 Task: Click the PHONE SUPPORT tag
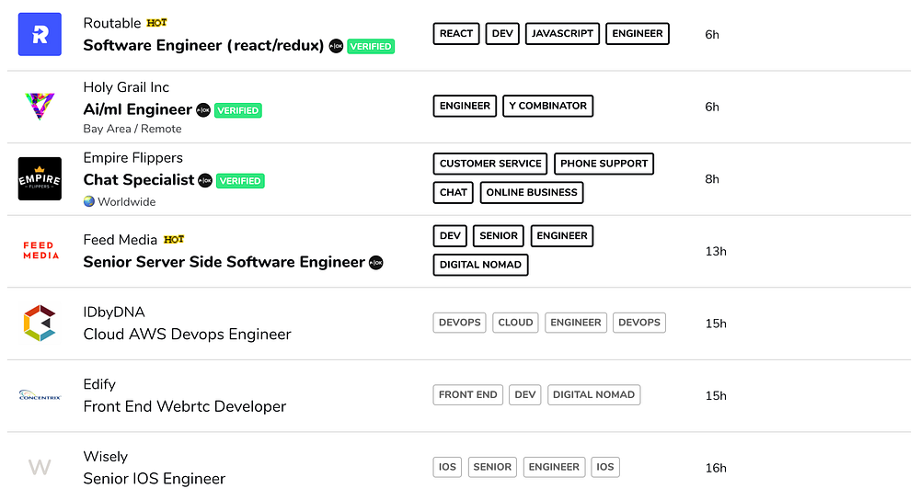point(604,165)
